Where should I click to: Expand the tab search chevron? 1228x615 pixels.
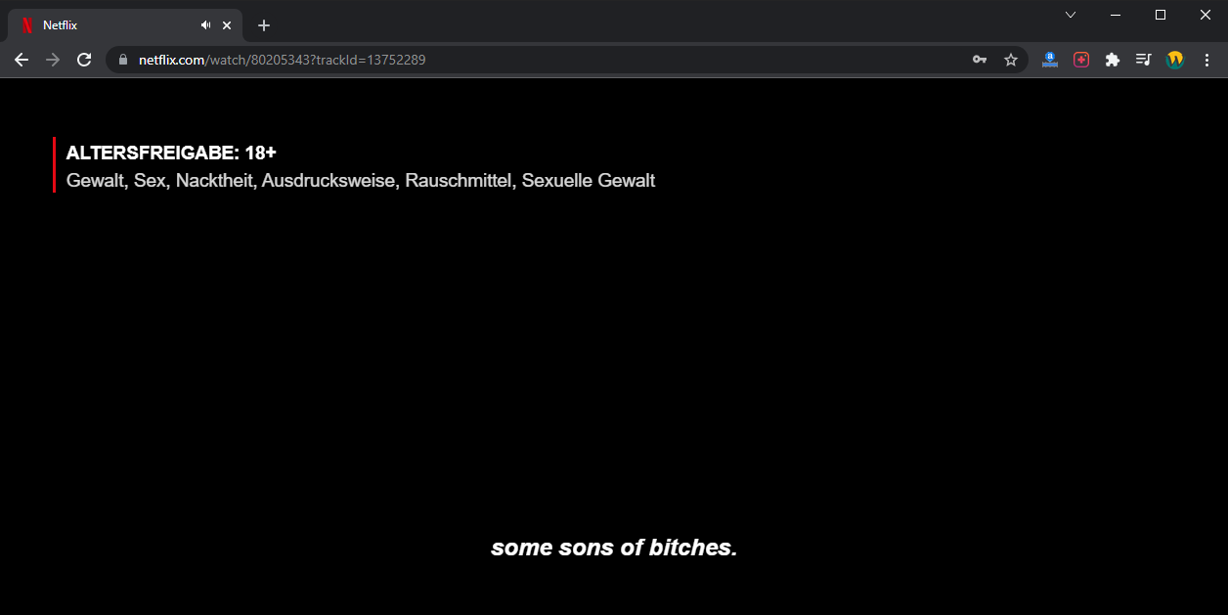click(x=1071, y=15)
